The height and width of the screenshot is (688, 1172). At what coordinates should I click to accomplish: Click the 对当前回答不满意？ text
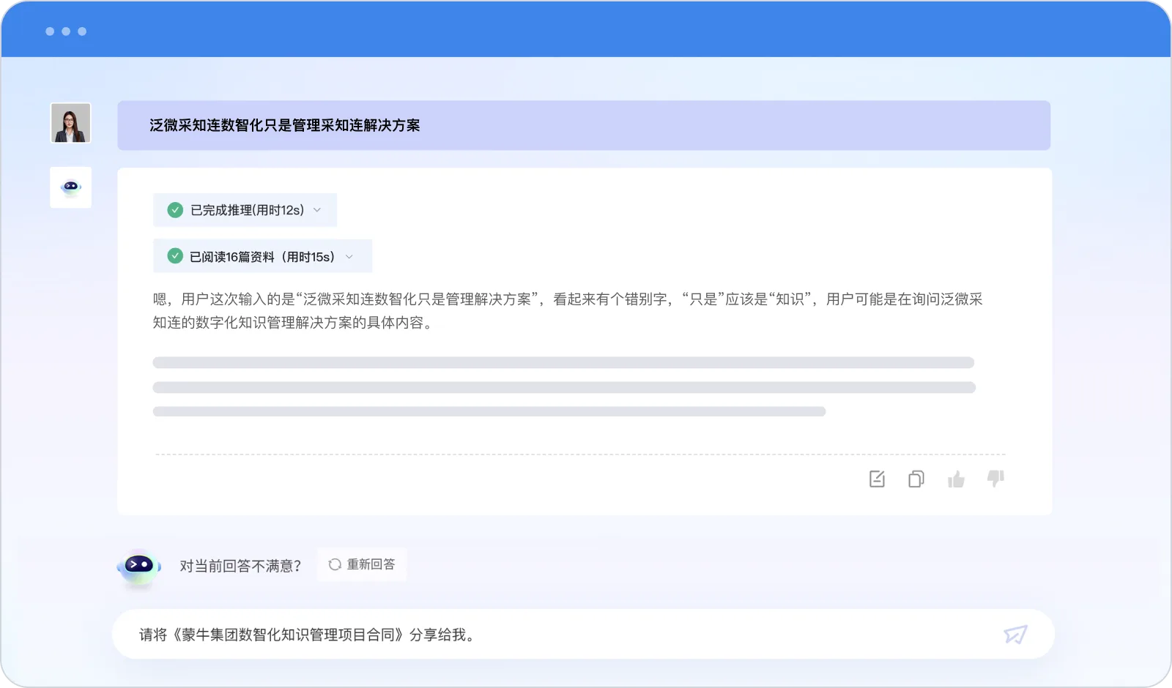(x=241, y=566)
